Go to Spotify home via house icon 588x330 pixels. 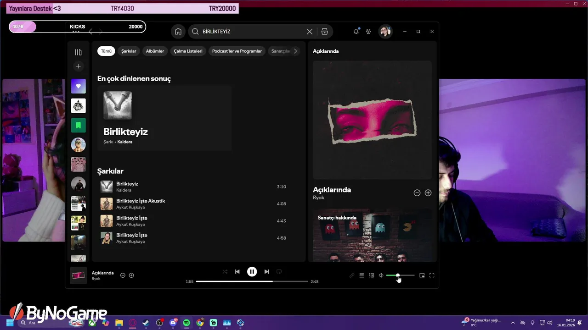(x=178, y=32)
